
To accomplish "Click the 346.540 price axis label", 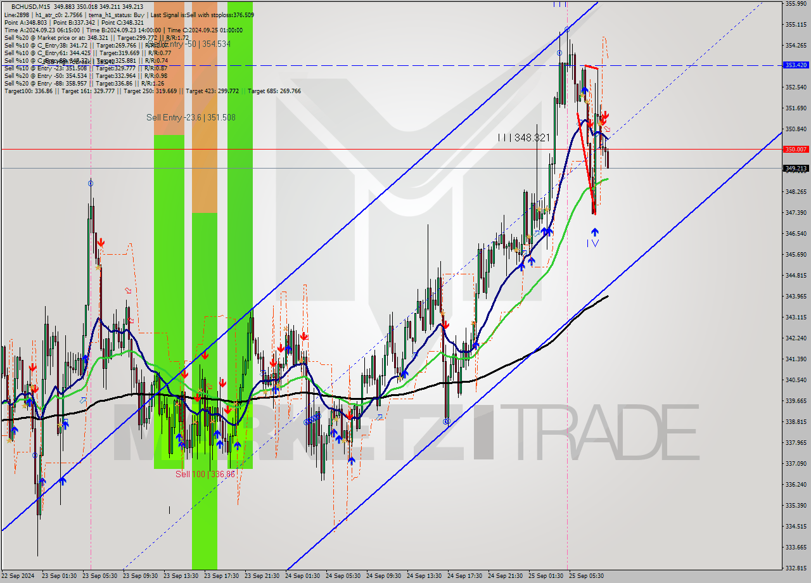I will point(796,234).
